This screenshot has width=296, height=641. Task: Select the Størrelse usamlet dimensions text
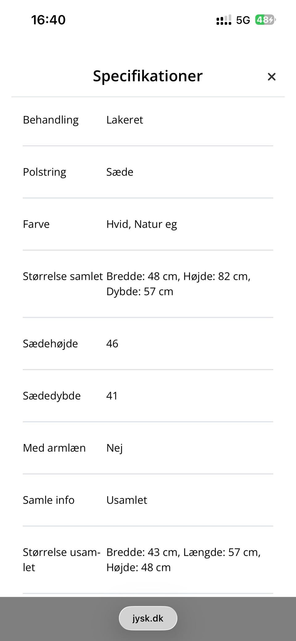point(183,560)
